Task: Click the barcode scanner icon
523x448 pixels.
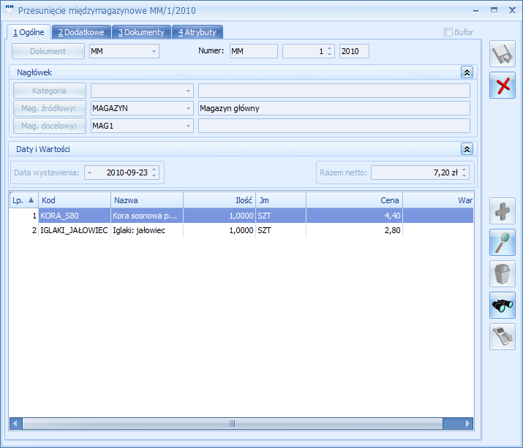Action: pyautogui.click(x=503, y=336)
